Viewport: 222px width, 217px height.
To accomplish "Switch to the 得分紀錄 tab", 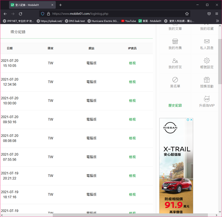I will (x=18, y=32).
